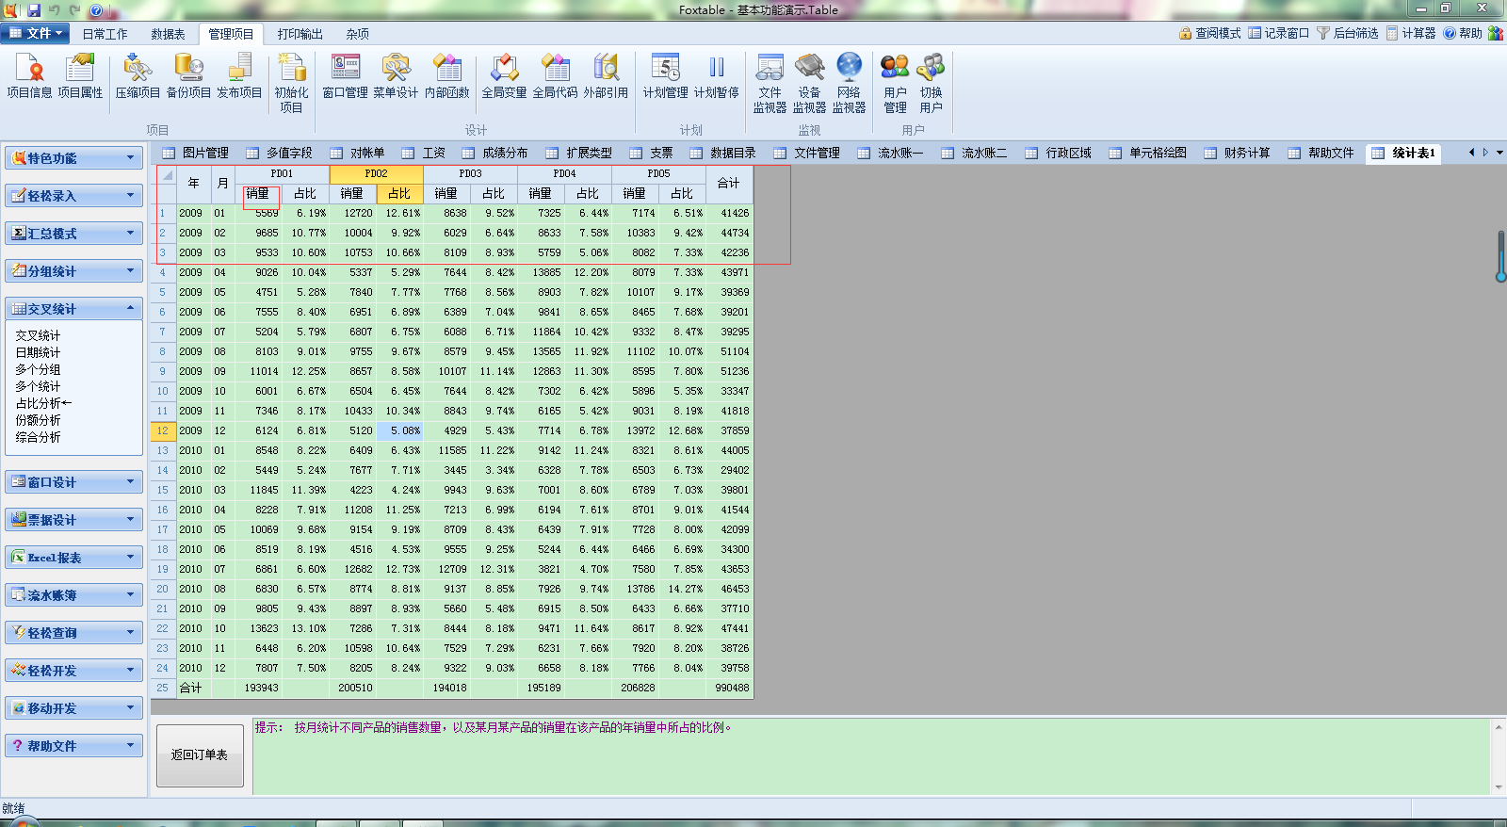
Task: Switch to the 数据表 ribbon tab
Action: [168, 34]
